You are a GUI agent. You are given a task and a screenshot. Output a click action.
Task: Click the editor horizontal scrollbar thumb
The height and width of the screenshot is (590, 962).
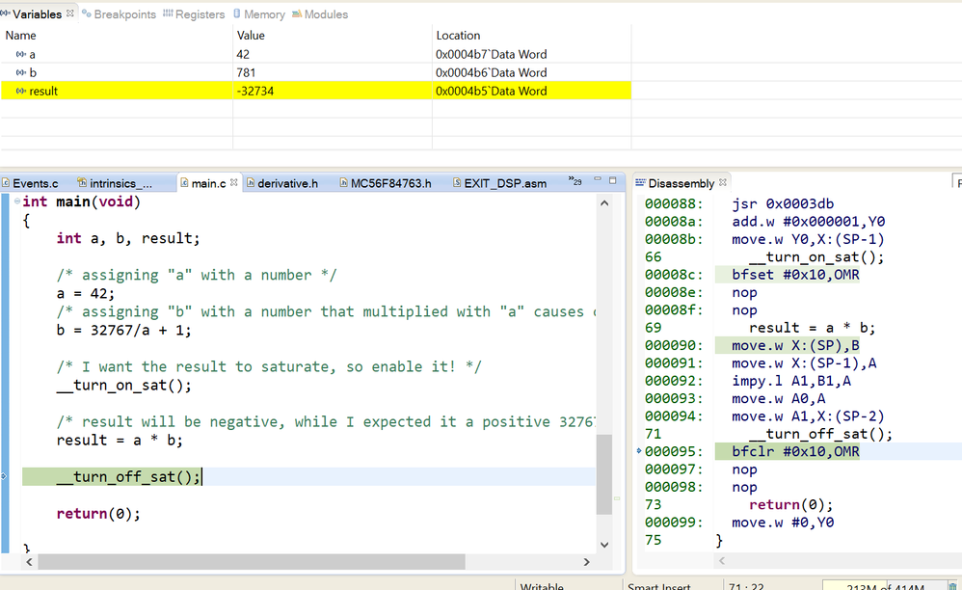252,562
